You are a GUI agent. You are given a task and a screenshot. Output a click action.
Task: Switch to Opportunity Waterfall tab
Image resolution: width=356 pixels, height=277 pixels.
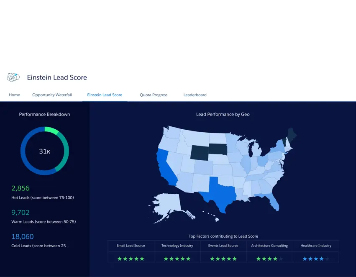(x=52, y=95)
